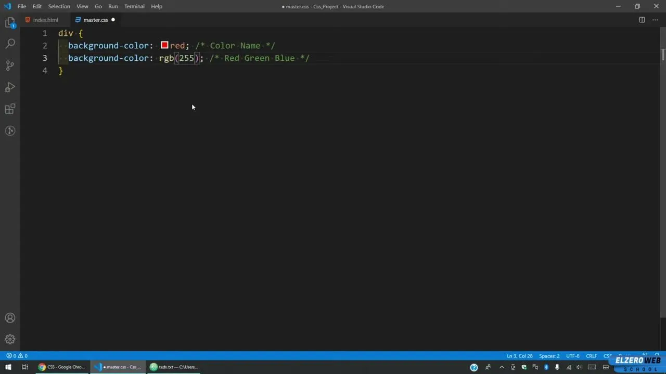Click the volume speaker tray icon
666x374 pixels.
pos(579,367)
